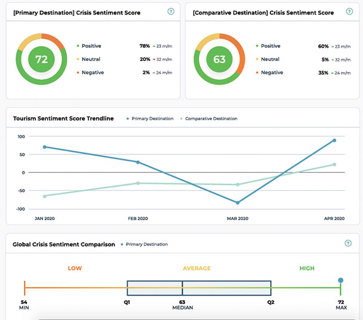Click Primary Destination peak point at APR 2020
The width and height of the screenshot is (363, 320).
click(x=334, y=141)
